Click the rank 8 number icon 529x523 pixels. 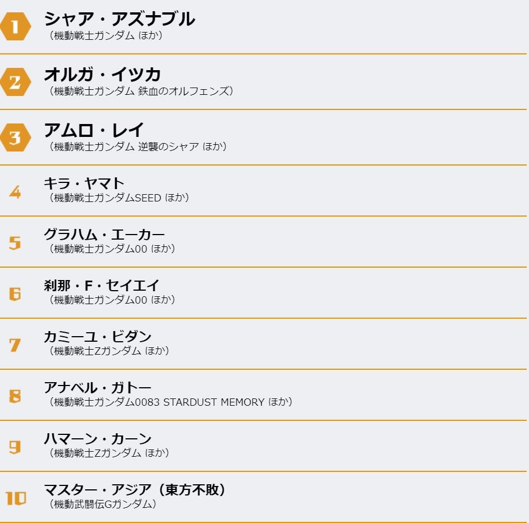pyautogui.click(x=15, y=396)
